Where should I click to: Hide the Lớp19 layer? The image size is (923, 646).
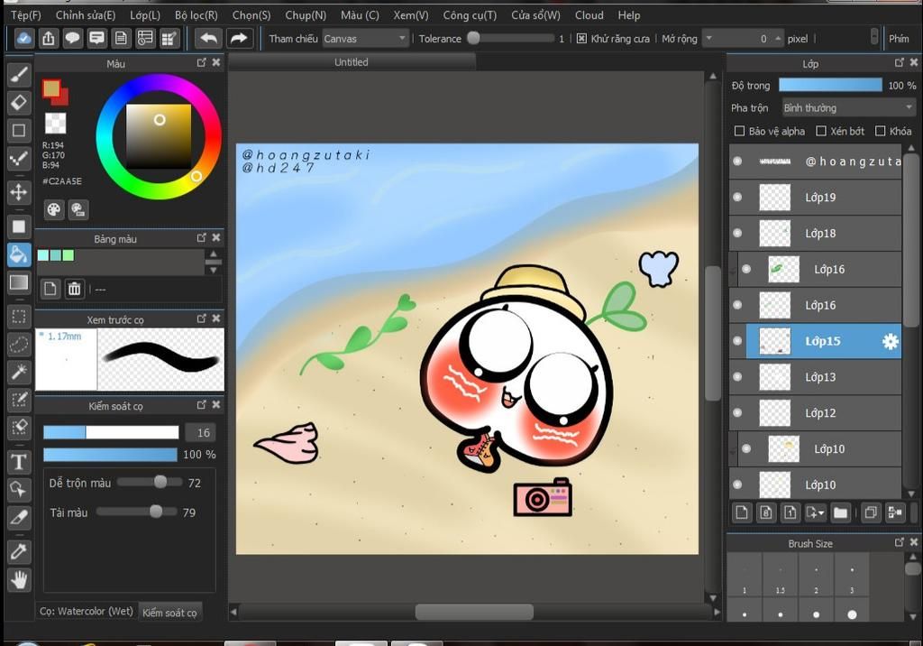pyautogui.click(x=737, y=198)
